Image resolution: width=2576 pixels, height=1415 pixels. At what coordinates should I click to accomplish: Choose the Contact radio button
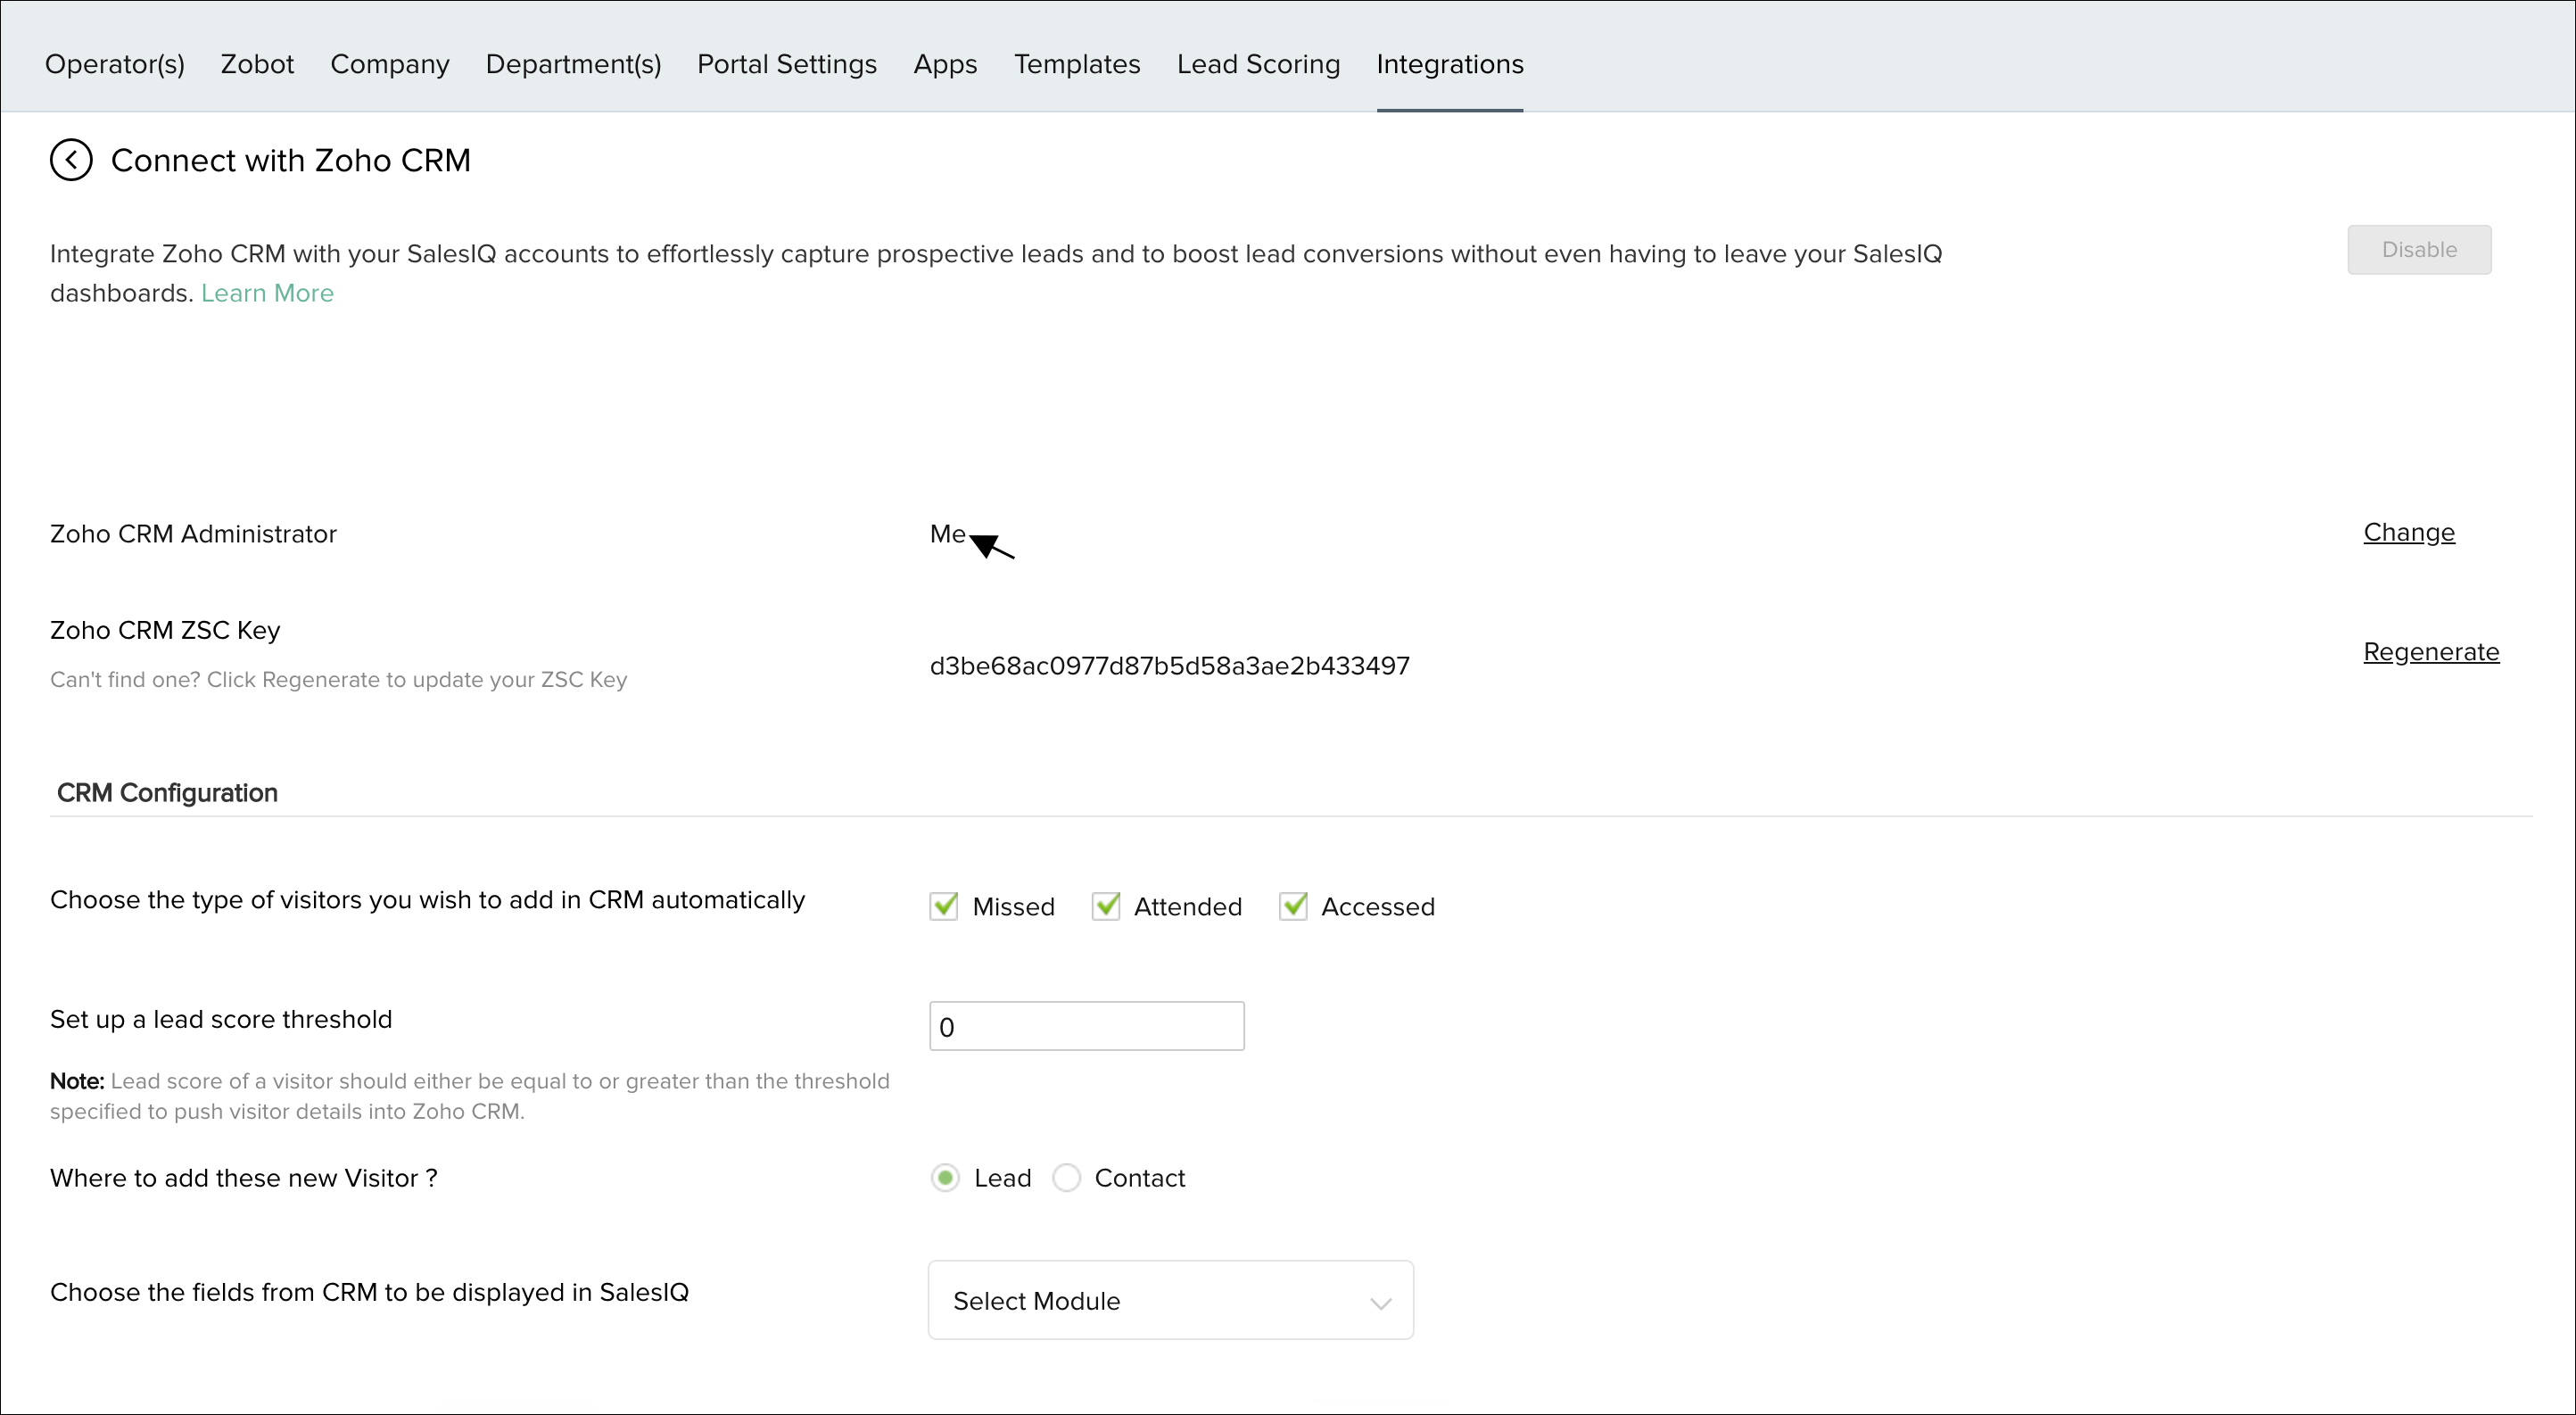click(1067, 1178)
